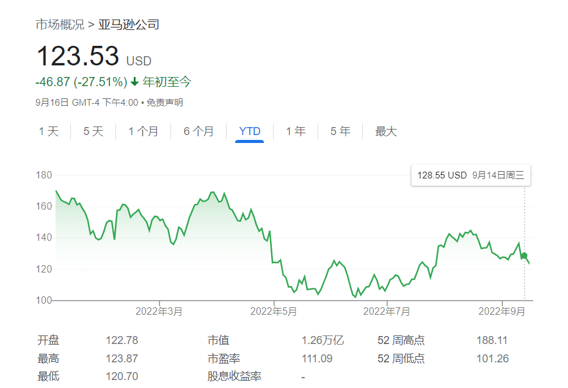This screenshot has width=568, height=388.
Task: Click the 111.09 P/E value
Action: [x=317, y=359]
